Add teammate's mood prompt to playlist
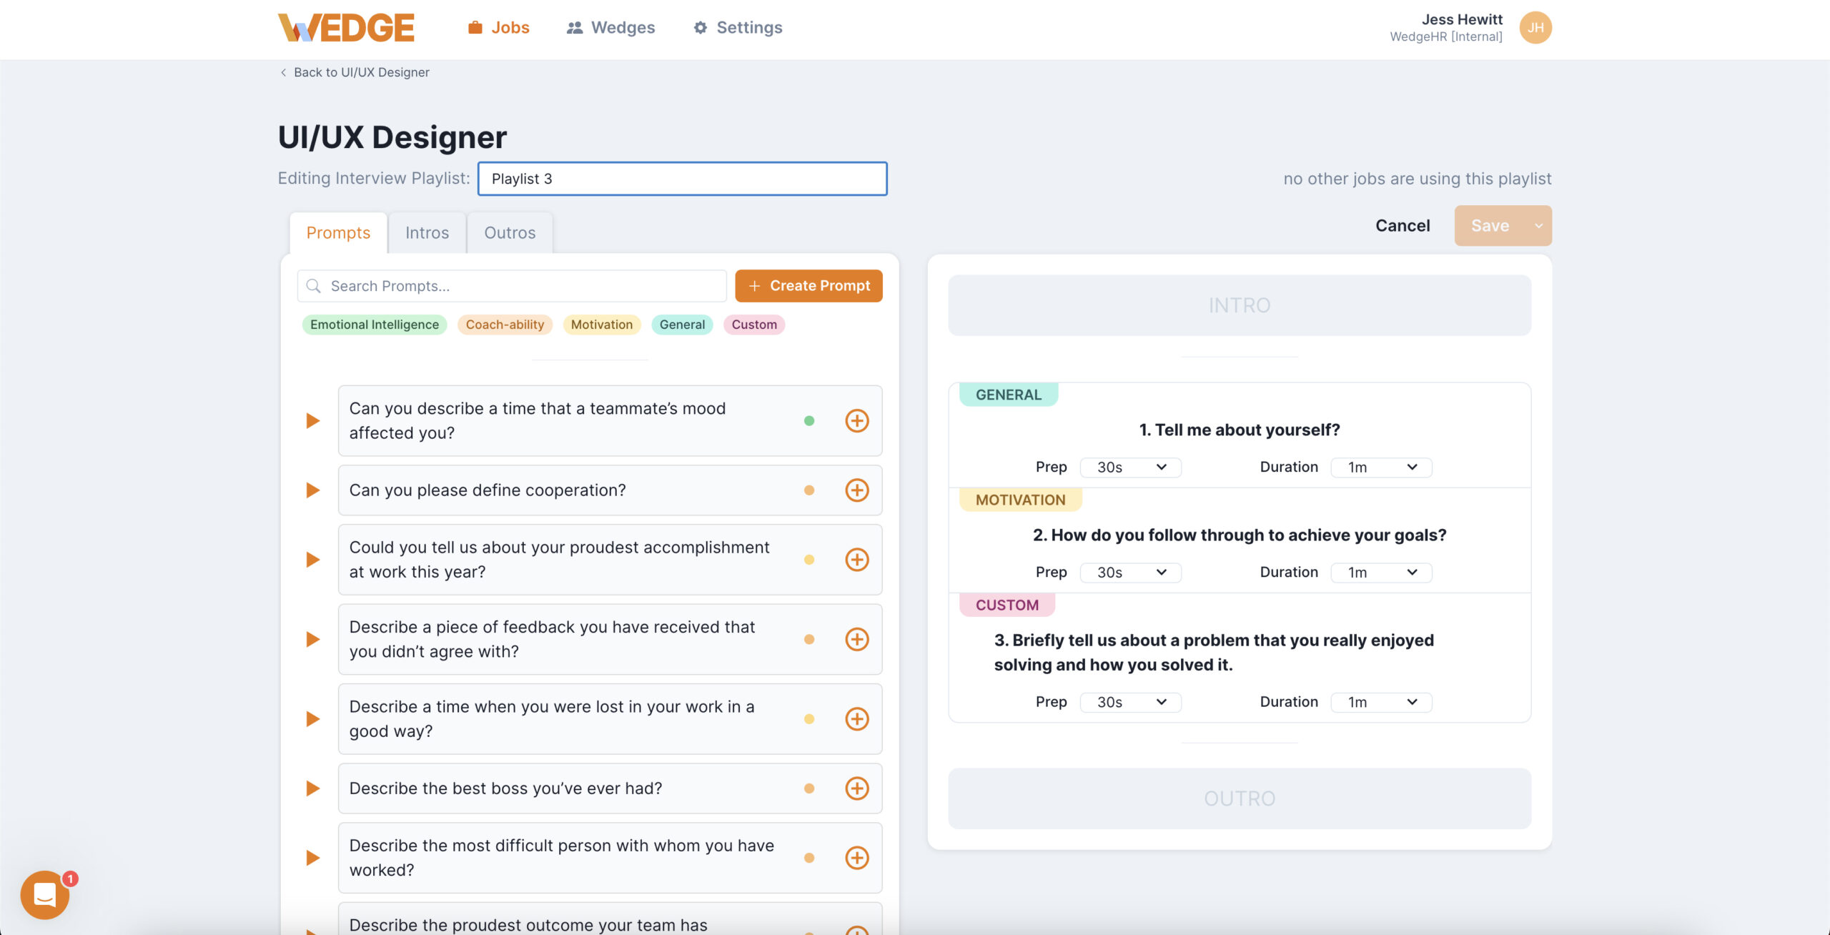Image resolution: width=1830 pixels, height=935 pixels. pos(857,420)
